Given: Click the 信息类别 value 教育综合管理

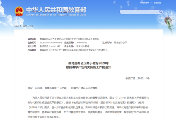Looking at the screenshot, I should coord(83,46).
